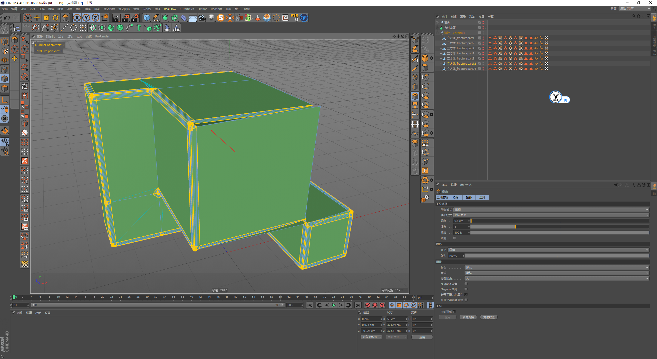The width and height of the screenshot is (657, 359).
Task: Enable the 限制 checkbox
Action: [455, 238]
